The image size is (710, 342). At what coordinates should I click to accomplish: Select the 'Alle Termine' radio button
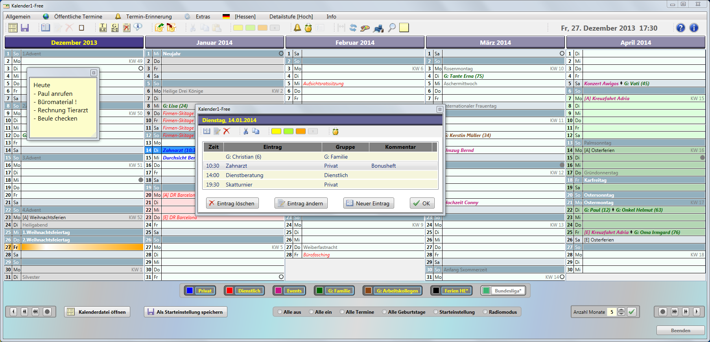tap(342, 312)
